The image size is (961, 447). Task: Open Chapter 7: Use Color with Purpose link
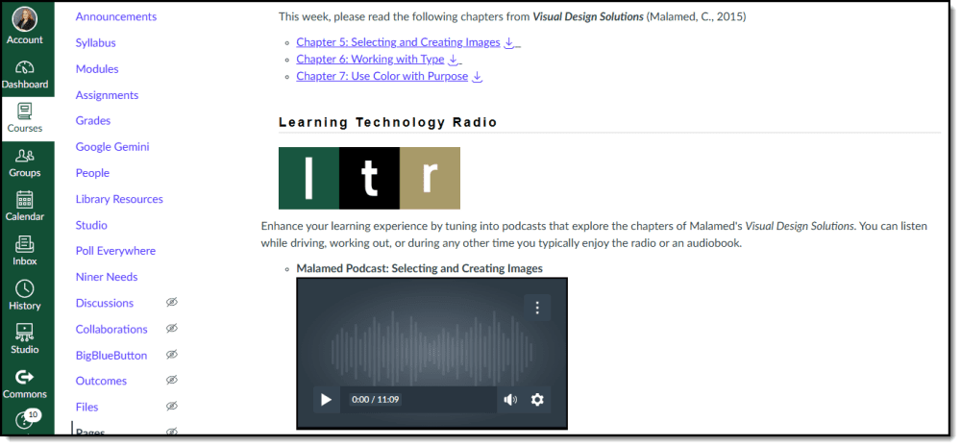[382, 76]
